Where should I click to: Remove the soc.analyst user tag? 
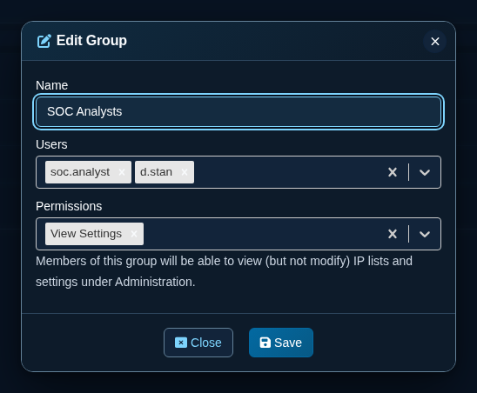point(122,172)
